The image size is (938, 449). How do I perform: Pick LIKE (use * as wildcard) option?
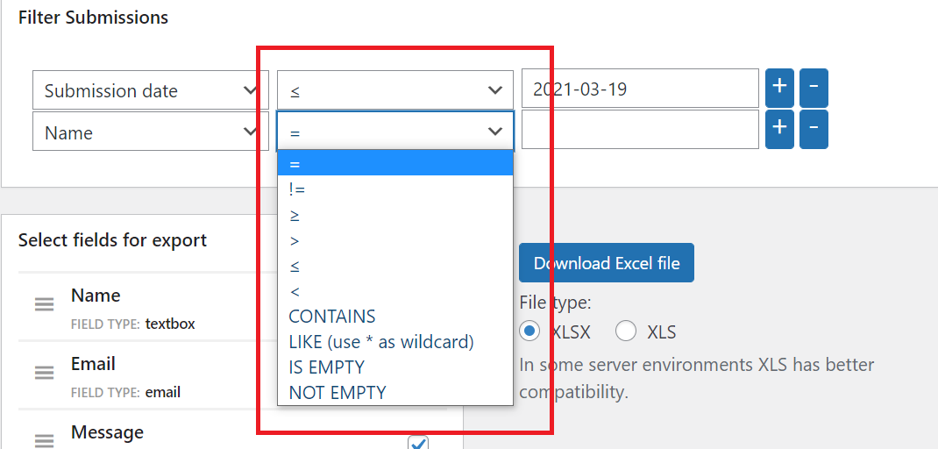pyautogui.click(x=380, y=341)
